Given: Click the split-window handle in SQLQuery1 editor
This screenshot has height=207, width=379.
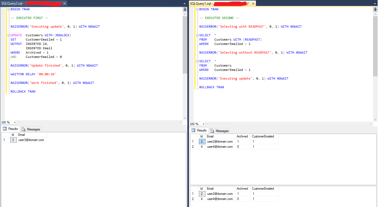Looking at the screenshot, I should [375, 9].
